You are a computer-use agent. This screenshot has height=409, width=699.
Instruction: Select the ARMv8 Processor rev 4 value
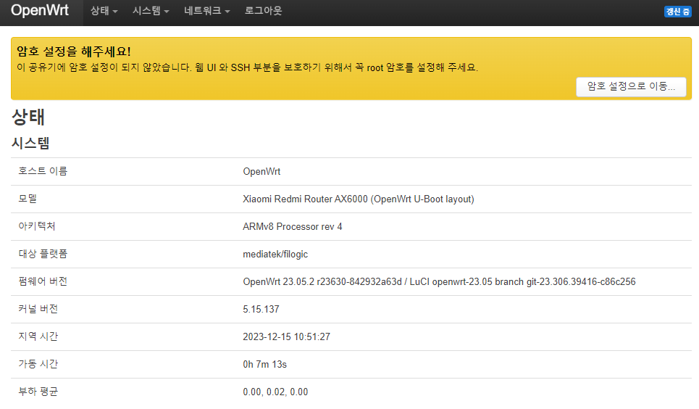point(293,227)
